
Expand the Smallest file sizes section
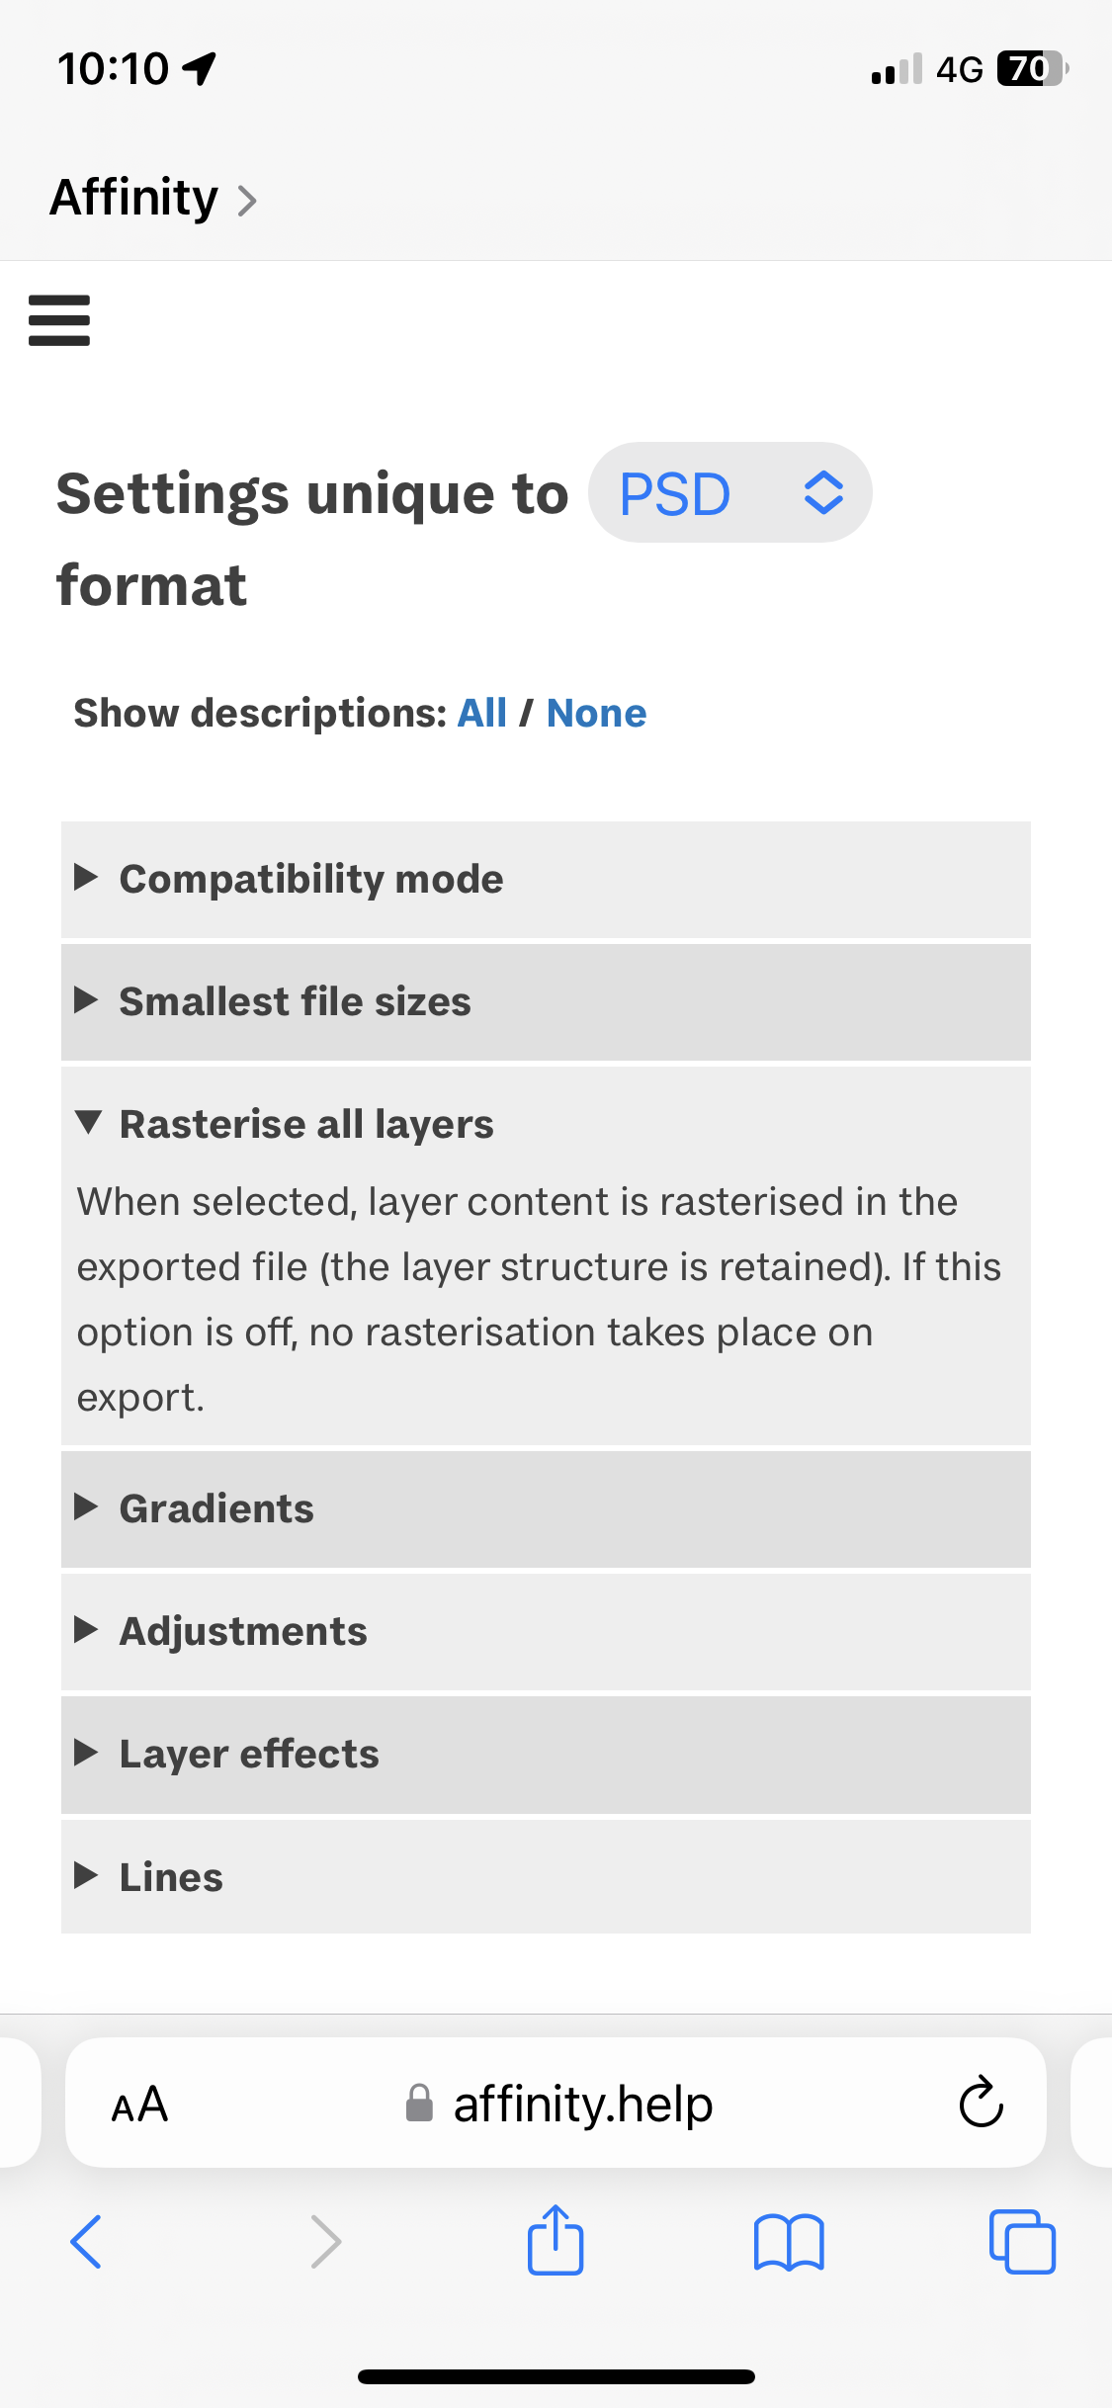point(295,1001)
